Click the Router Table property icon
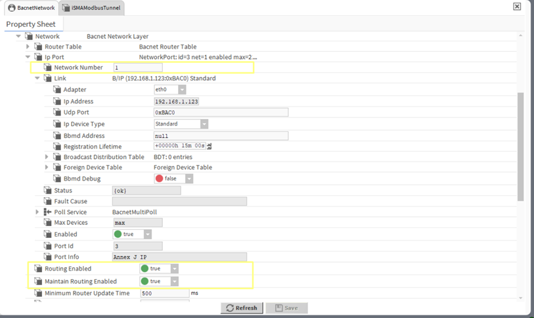The image size is (534, 318). click(x=38, y=47)
